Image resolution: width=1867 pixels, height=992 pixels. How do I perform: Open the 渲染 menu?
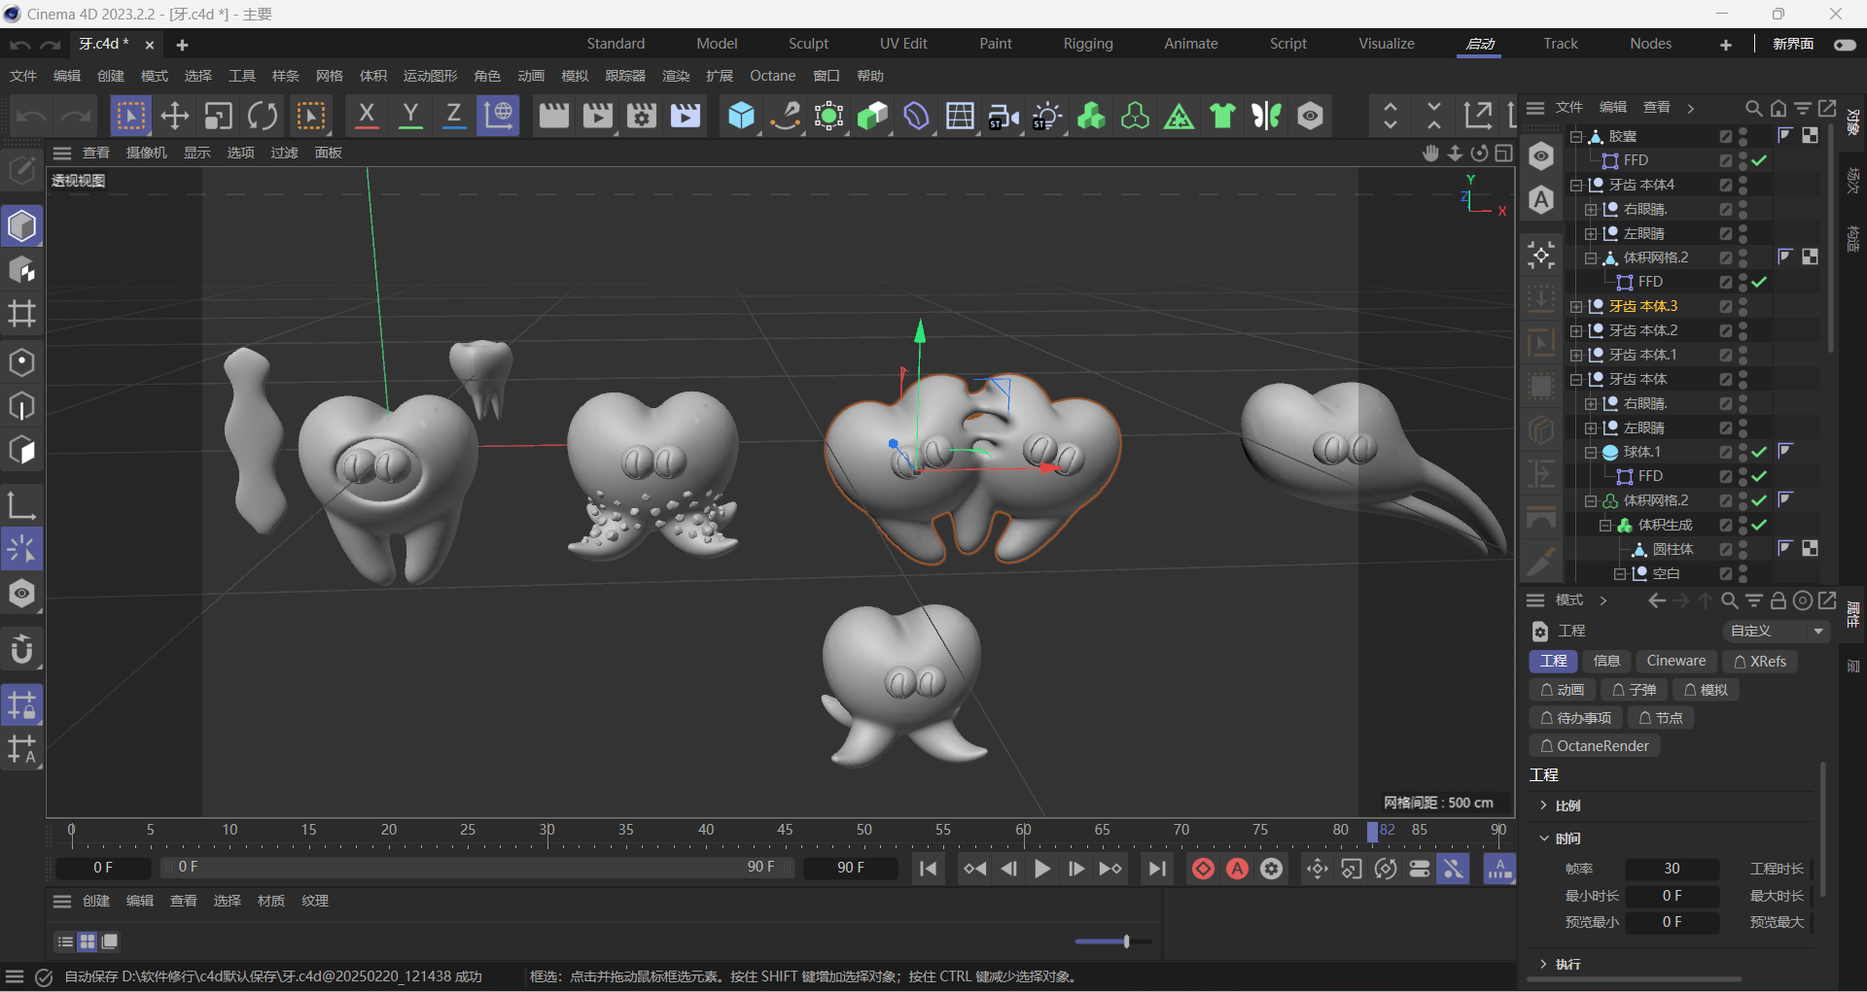[676, 76]
